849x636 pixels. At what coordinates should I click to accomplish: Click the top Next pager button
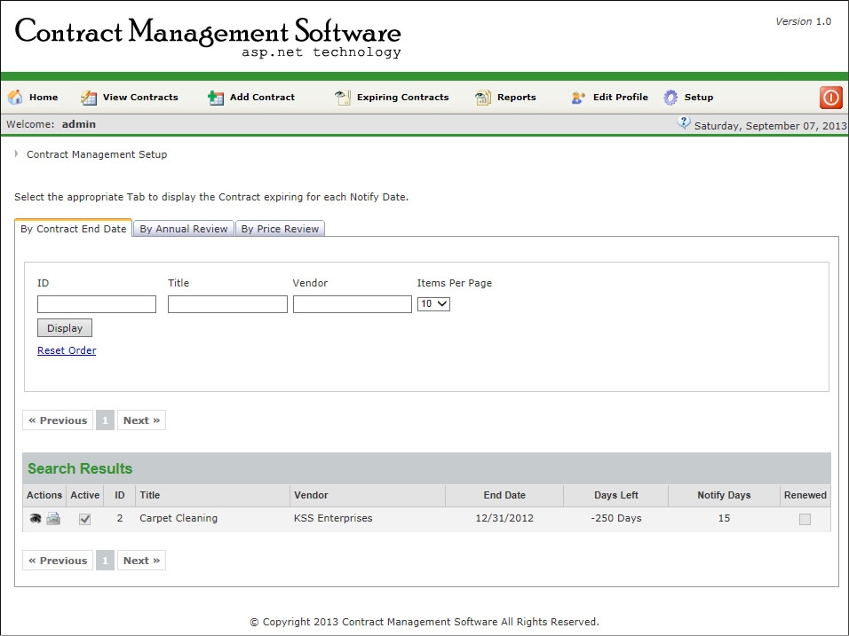click(141, 420)
